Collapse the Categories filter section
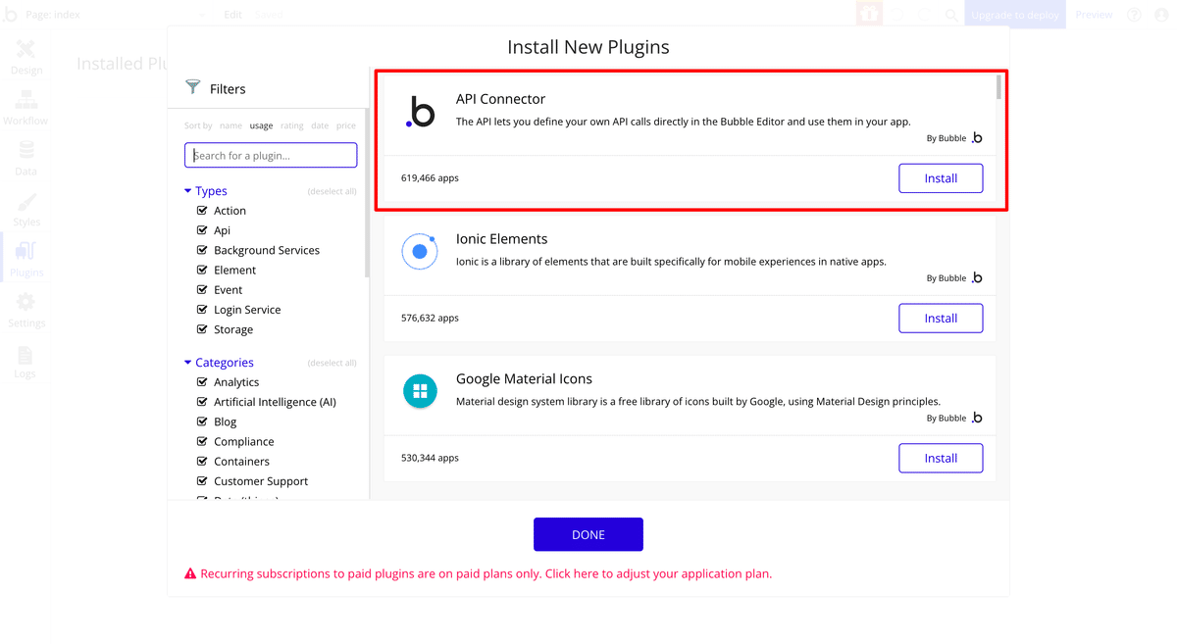The image size is (1177, 644). click(x=188, y=363)
